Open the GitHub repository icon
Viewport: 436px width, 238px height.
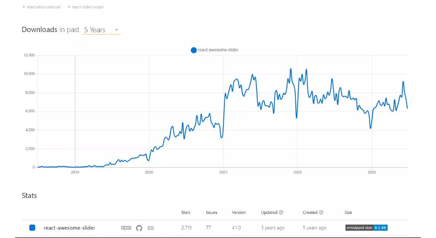pyautogui.click(x=139, y=228)
